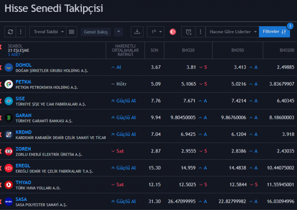
Task: Click the '3 ADET' count text
Action: [x=14, y=55]
